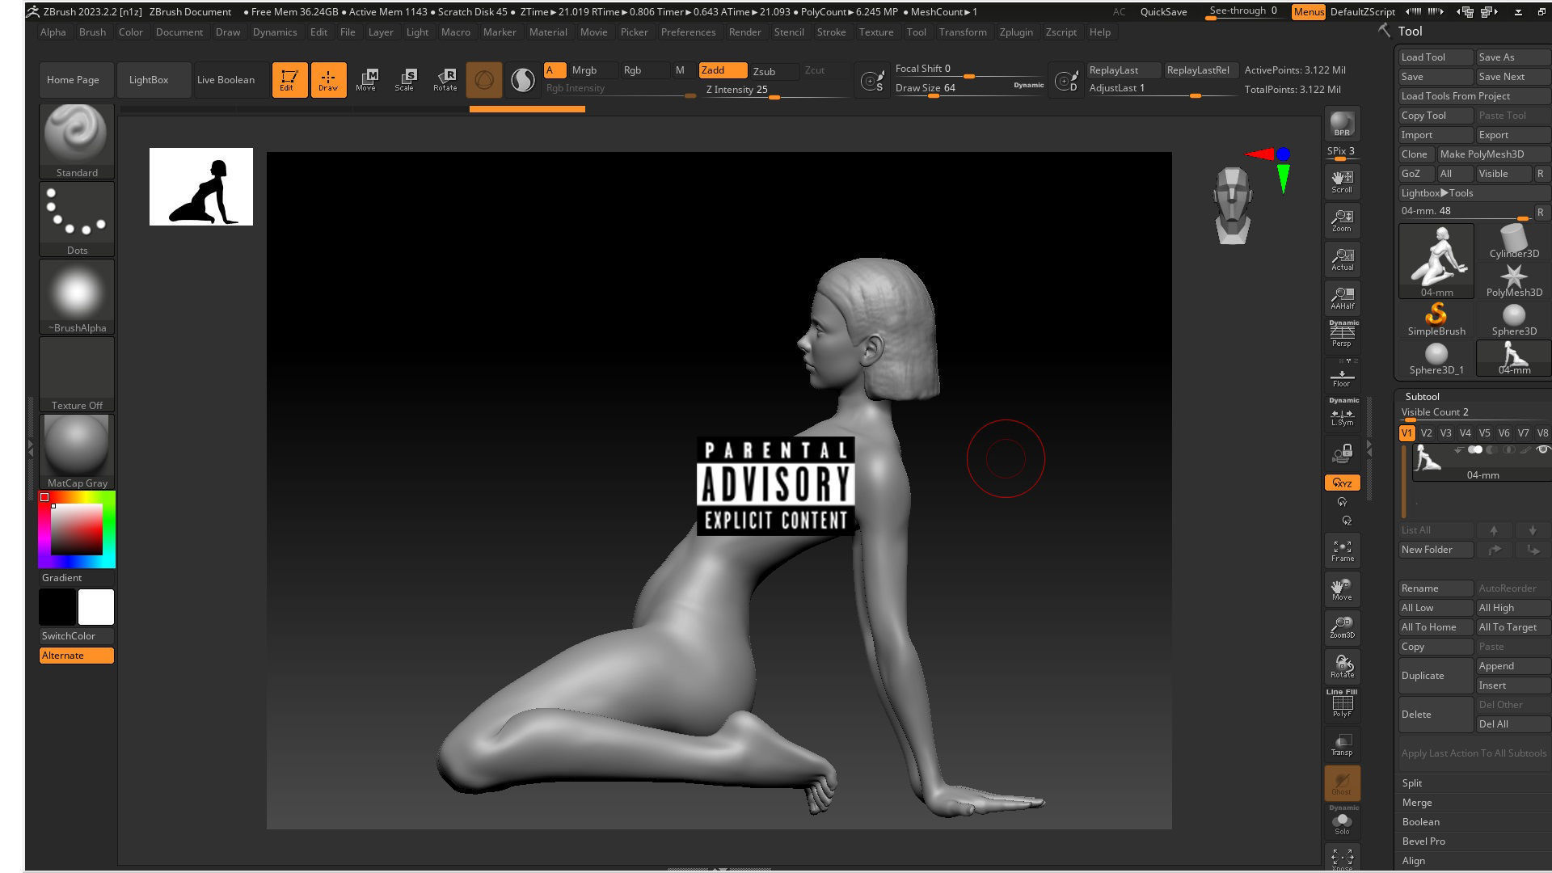This screenshot has height=873, width=1552.
Task: Click the right-shelf Move view icon
Action: point(1342,589)
